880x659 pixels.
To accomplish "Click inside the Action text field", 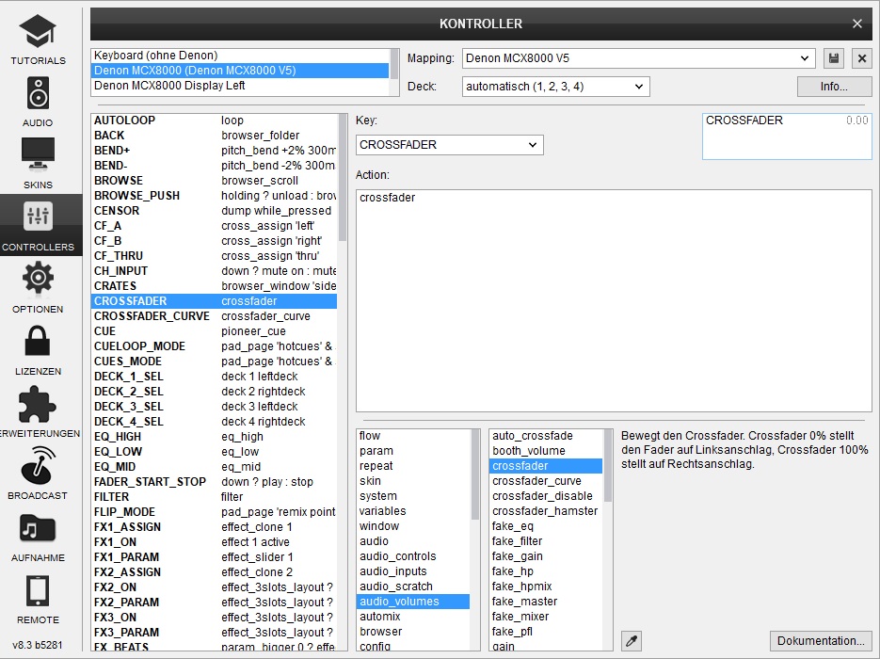I will [614, 301].
